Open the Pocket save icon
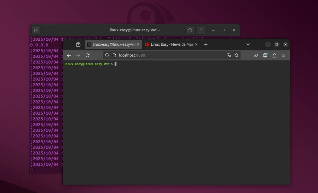The height and width of the screenshot is (193, 318). 256,55
